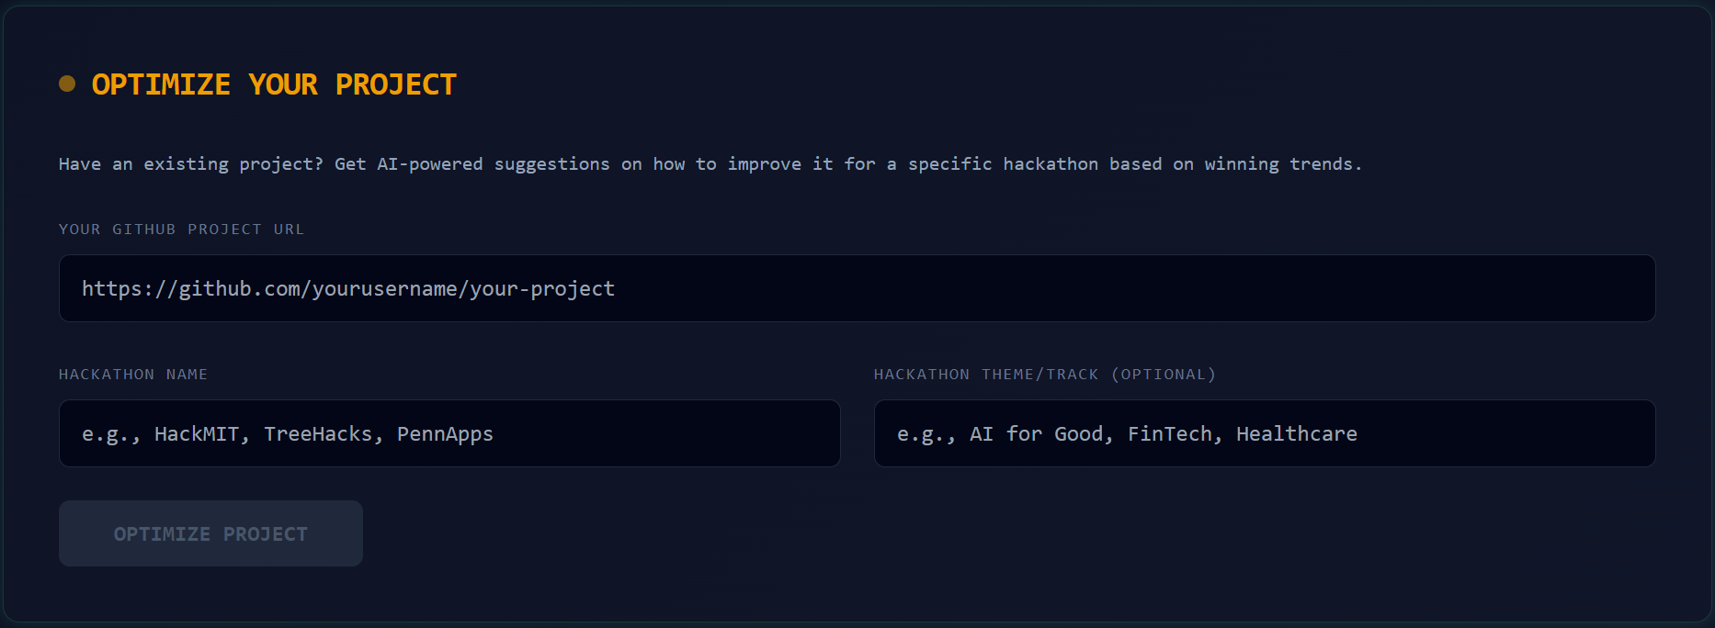Click the PennApps placeholder word
The image size is (1715, 628).
(x=445, y=433)
